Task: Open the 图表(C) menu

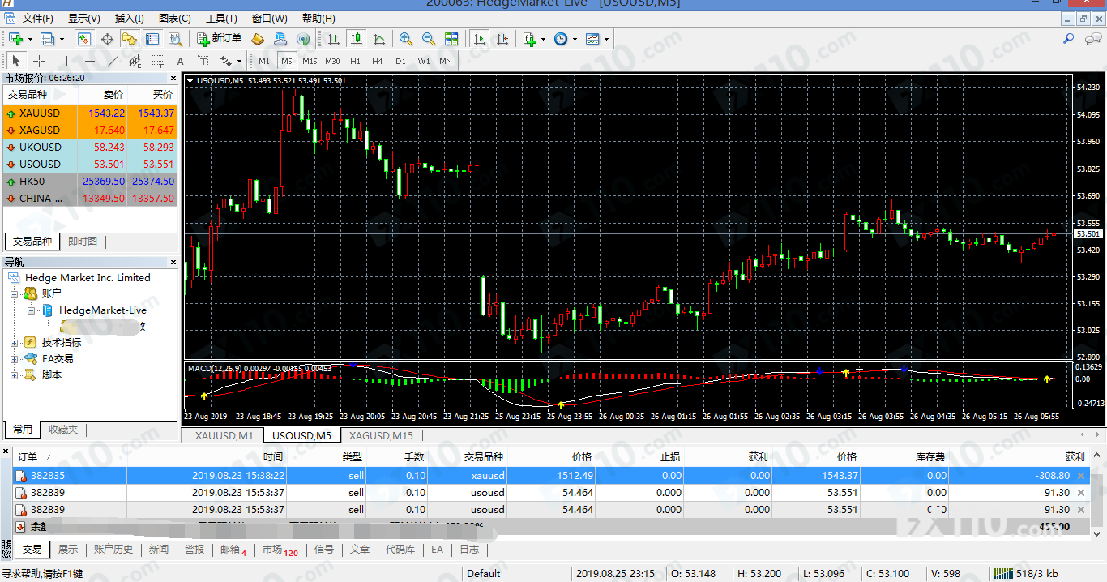Action: (174, 18)
